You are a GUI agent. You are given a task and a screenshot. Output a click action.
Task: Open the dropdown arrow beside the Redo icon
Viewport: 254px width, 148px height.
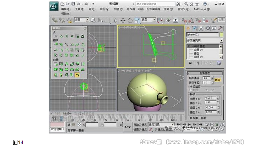coord(90,4)
